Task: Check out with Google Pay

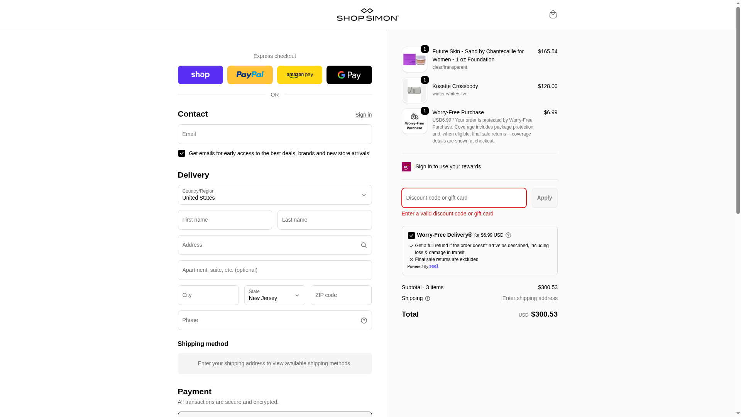Action: [x=349, y=75]
